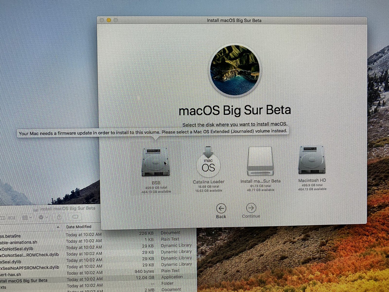Click the 12.04 GB size value
The image size is (389, 292).
click(x=145, y=278)
